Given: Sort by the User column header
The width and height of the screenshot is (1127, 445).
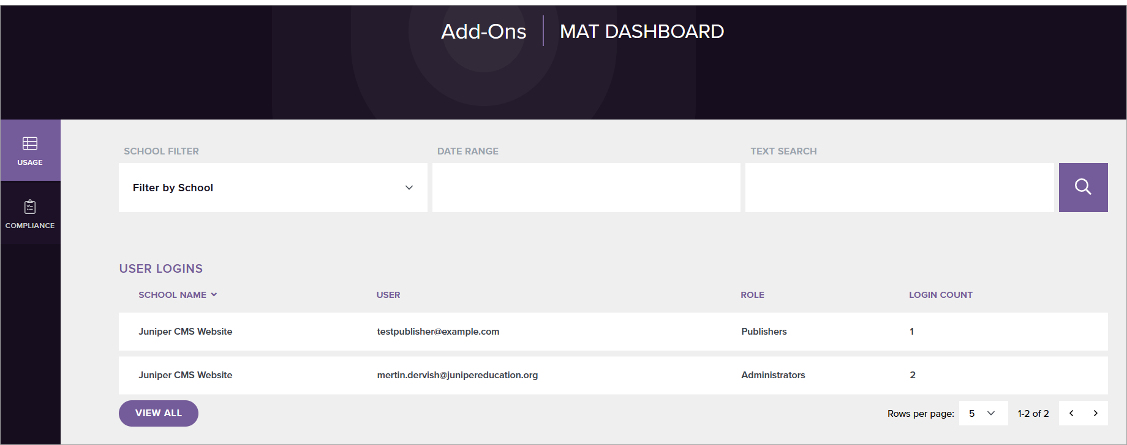Looking at the screenshot, I should pos(388,295).
